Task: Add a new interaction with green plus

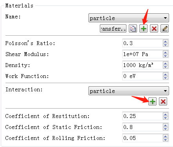Action: 152,102
